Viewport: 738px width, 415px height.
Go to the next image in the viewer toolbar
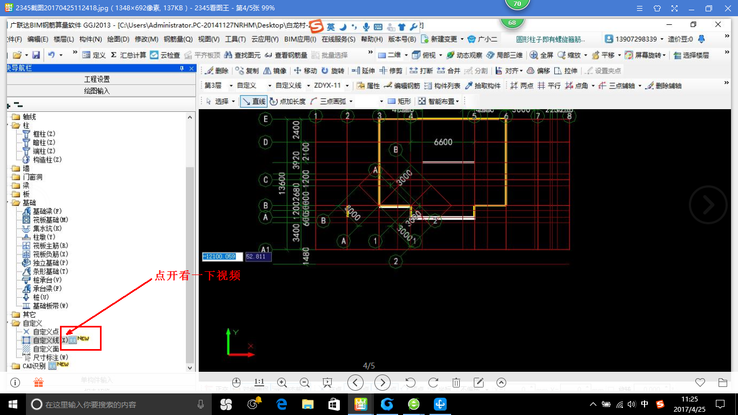tap(383, 383)
